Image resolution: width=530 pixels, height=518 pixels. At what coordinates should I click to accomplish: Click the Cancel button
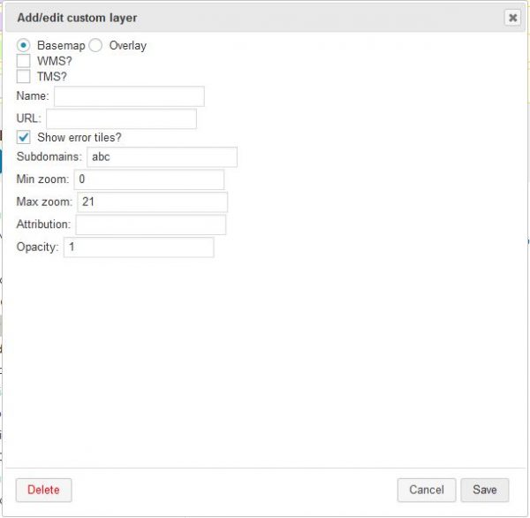(427, 490)
